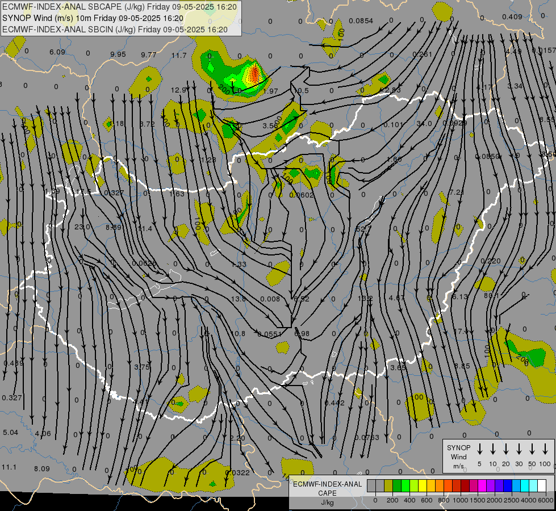Click the '2500' colorbar tick label

click(x=512, y=500)
